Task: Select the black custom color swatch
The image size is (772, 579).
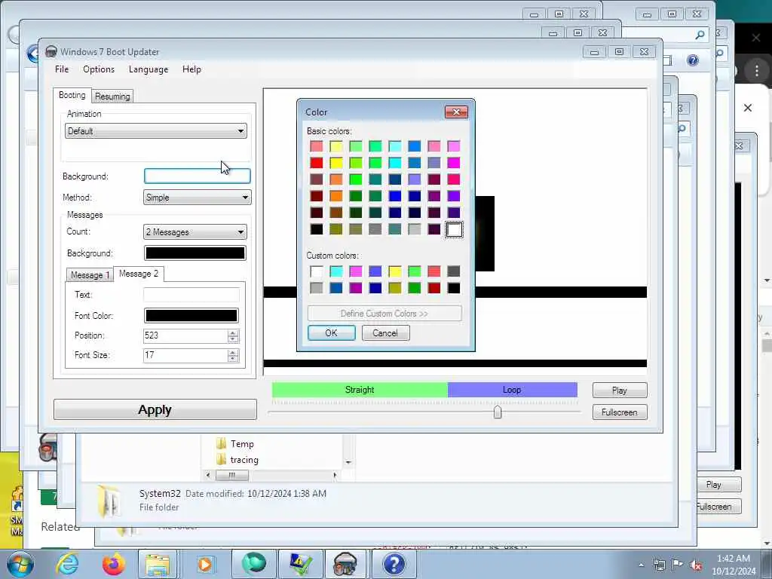Action: [x=454, y=288]
